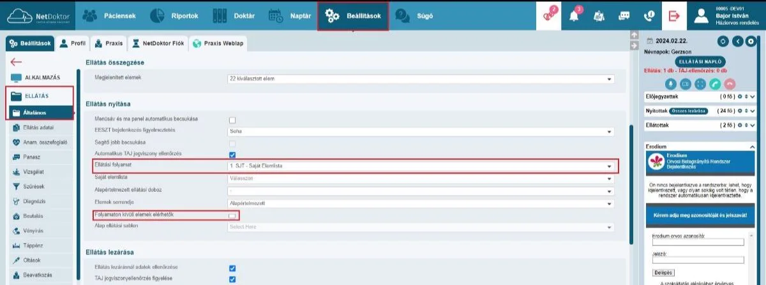Click the red heart notification icon
The image size is (766, 285).
(x=548, y=16)
